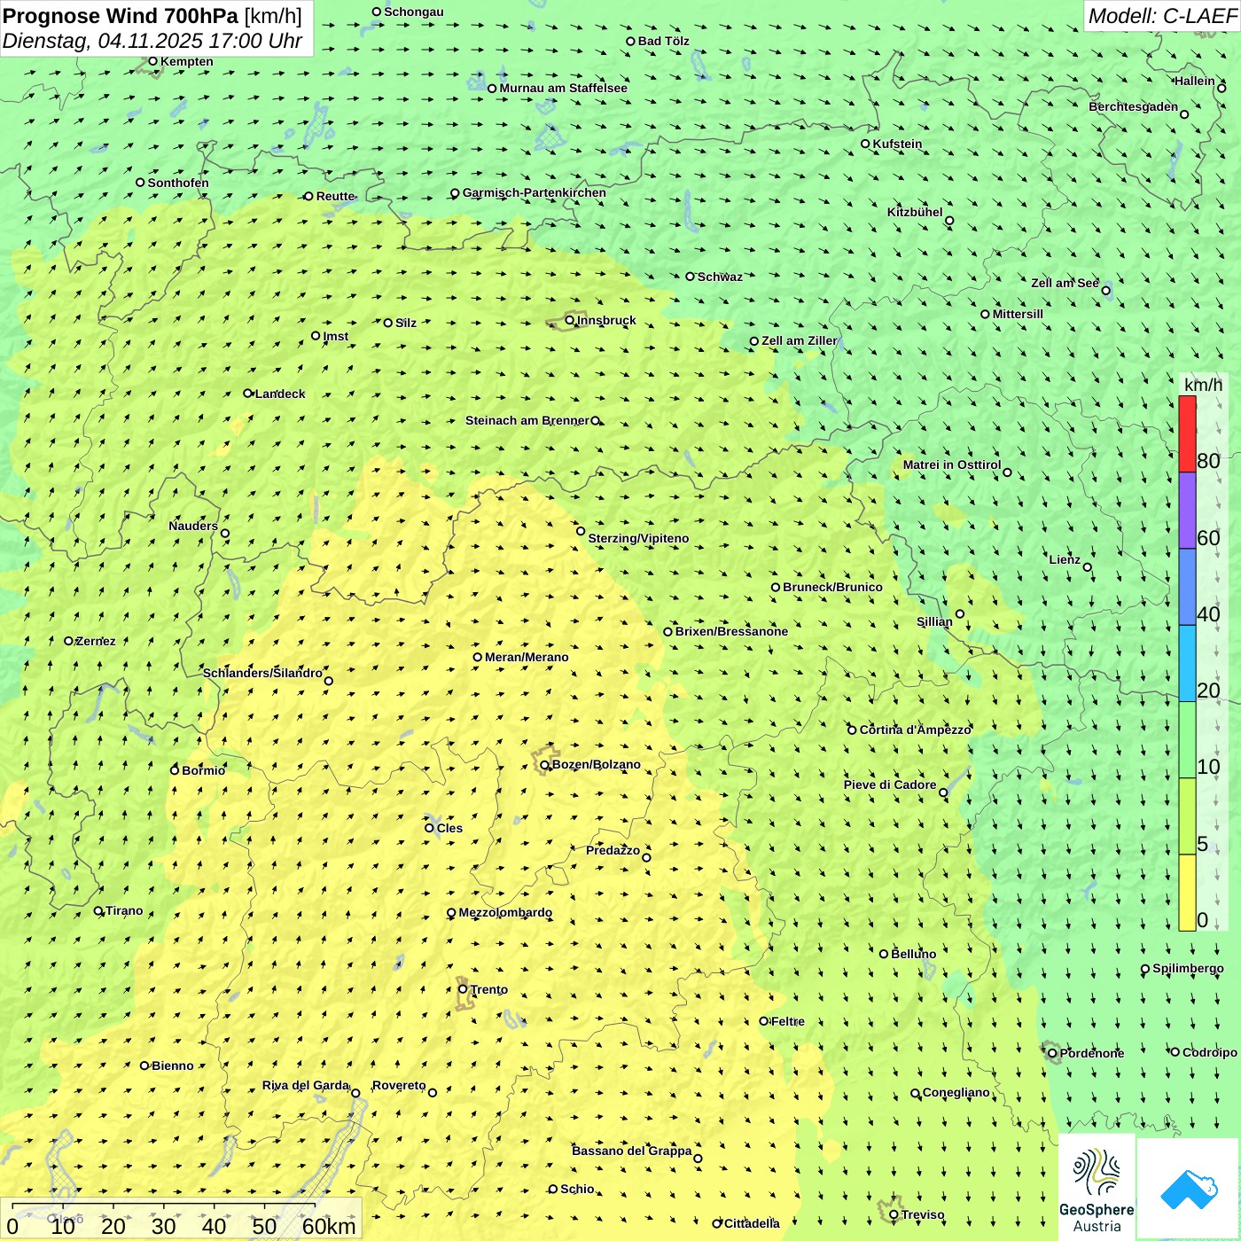Click the 'Sterzing/Vipiteno' label
This screenshot has width=1241, height=1241.
pos(638,538)
